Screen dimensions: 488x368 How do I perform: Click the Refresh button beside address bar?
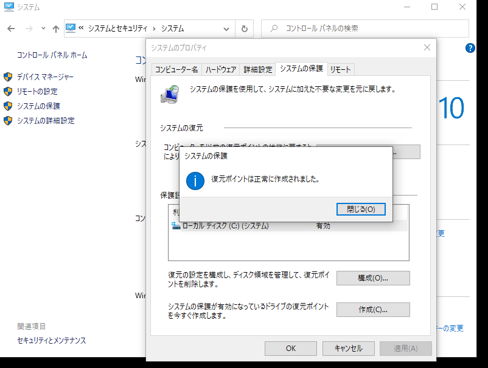point(244,29)
